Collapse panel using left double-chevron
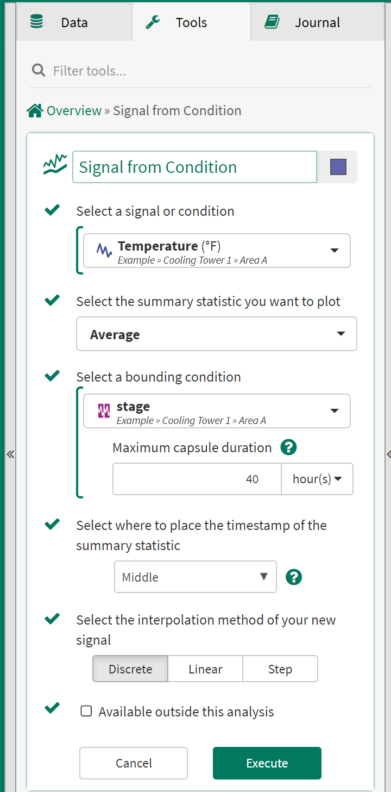 tap(10, 454)
